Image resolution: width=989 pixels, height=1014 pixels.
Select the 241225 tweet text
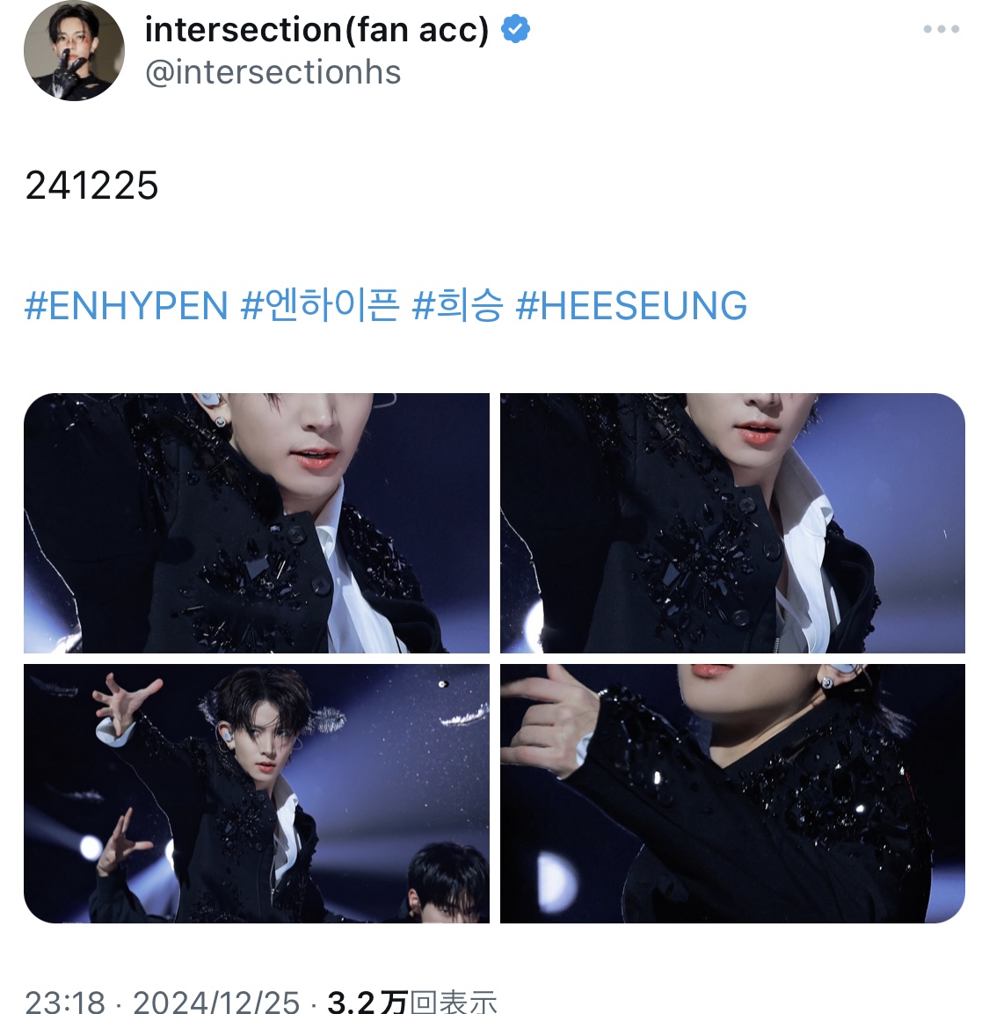91,186
